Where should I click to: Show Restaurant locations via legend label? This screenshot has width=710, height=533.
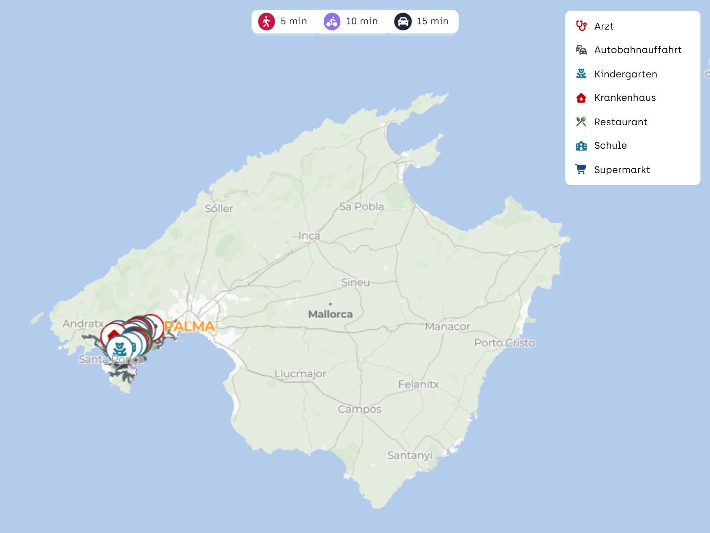620,122
